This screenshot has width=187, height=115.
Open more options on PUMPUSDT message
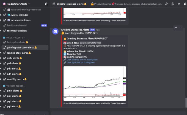(x=180, y=28)
